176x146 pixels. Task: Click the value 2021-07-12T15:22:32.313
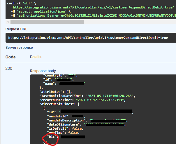pos(100,100)
